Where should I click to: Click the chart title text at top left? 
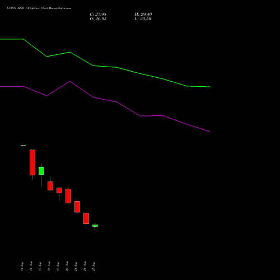[39, 8]
